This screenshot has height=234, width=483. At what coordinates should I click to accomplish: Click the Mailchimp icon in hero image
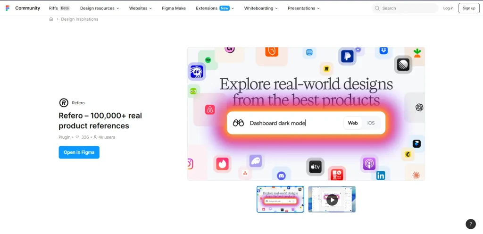(408, 154)
